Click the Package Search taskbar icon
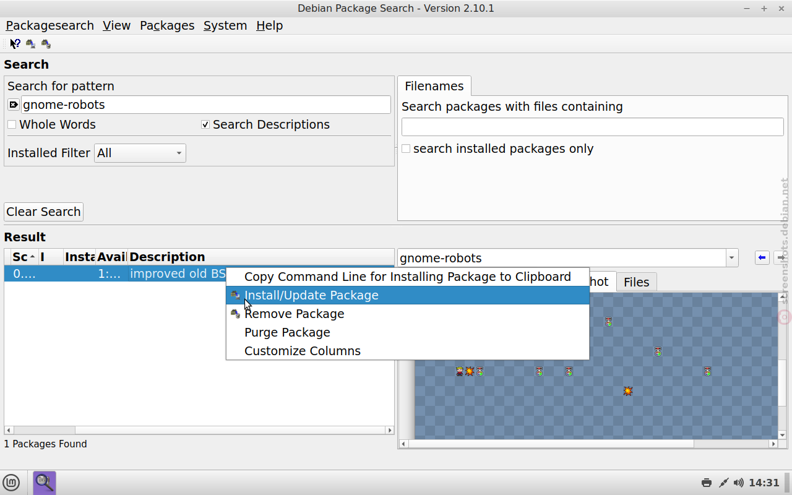This screenshot has height=495, width=792. click(x=45, y=483)
